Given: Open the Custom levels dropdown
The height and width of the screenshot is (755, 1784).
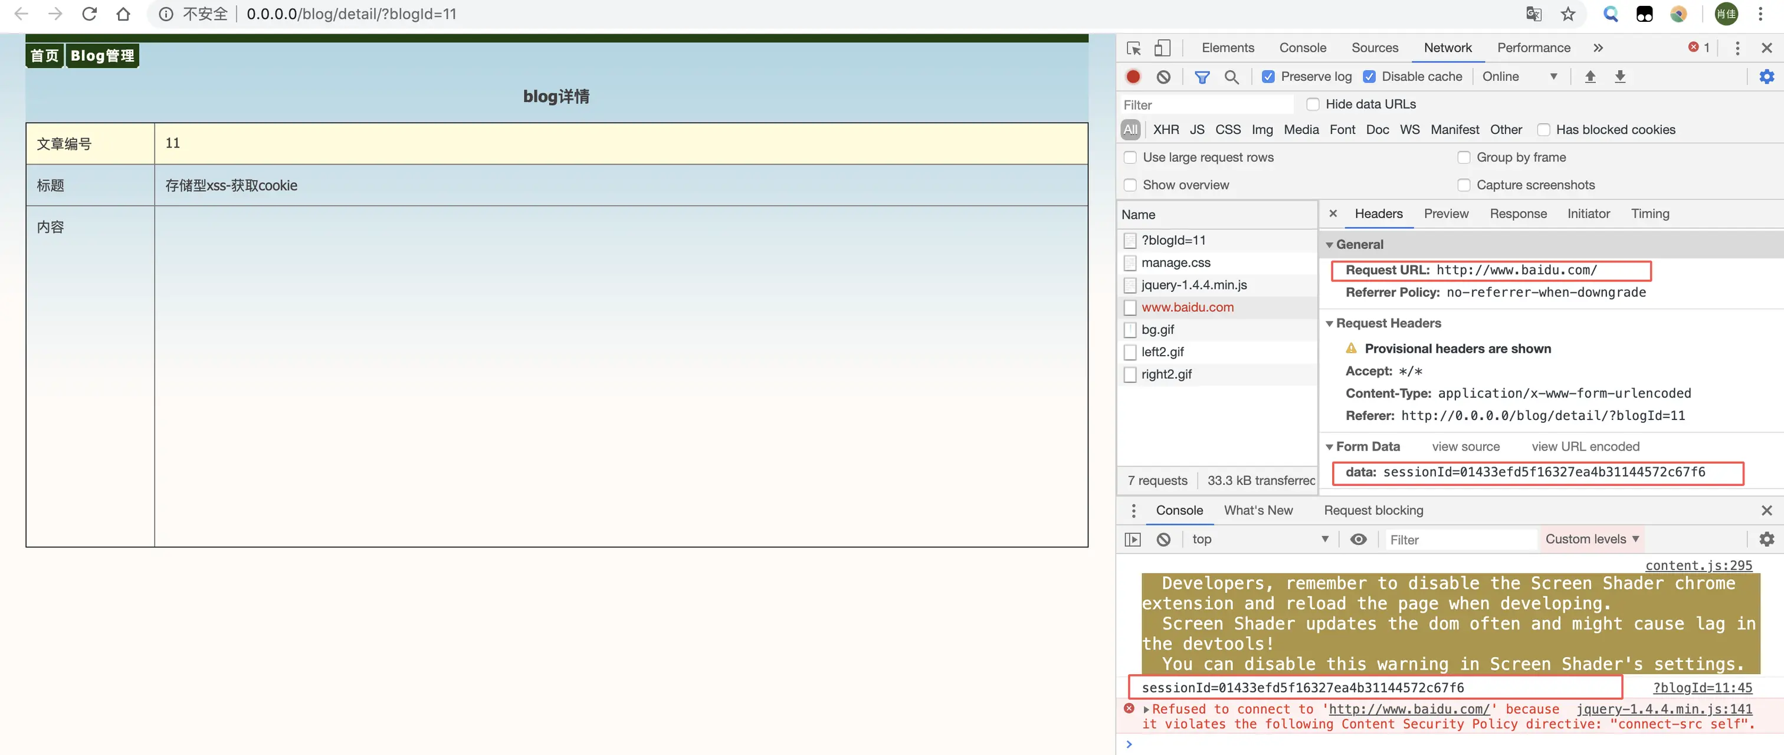Looking at the screenshot, I should pos(1592,539).
